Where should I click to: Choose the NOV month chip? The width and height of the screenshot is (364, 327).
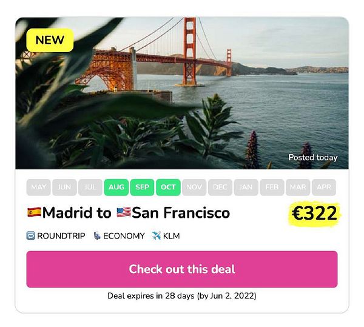[x=194, y=187]
